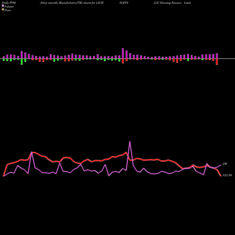Click the 'Daily PVM' title text
The height and width of the screenshot is (235, 235).
coord(9,3)
